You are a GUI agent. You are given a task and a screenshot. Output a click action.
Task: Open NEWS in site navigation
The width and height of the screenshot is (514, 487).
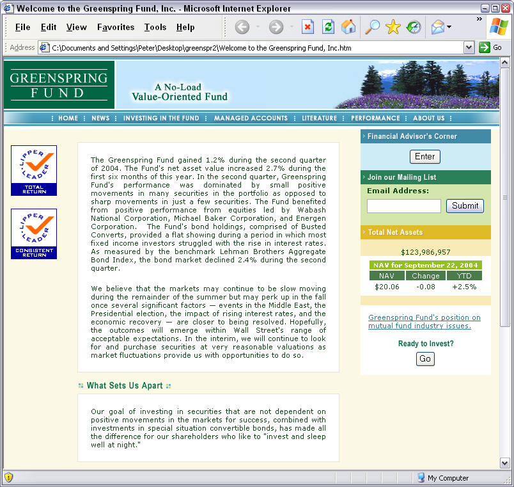pos(100,118)
